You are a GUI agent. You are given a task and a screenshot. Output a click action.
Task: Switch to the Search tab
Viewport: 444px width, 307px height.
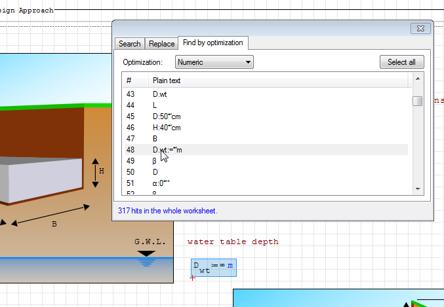pos(129,44)
